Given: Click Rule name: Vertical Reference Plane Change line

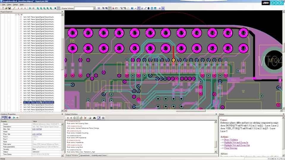Looking at the screenshot, I should click(83, 128).
